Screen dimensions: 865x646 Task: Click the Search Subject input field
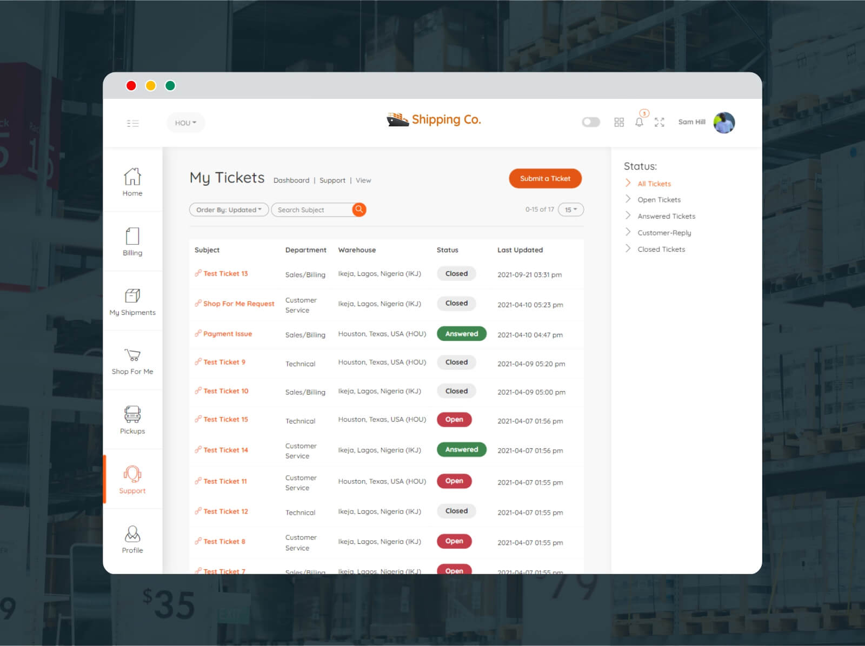point(312,210)
